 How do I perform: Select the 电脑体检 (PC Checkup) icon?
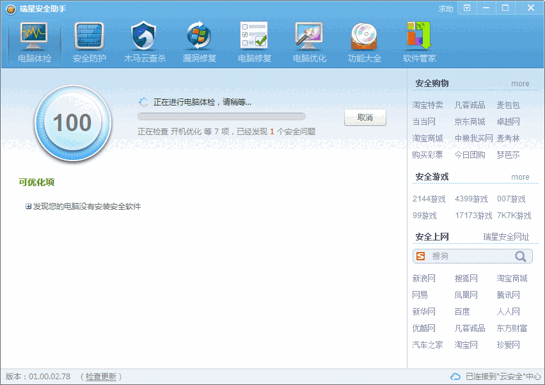[34, 42]
